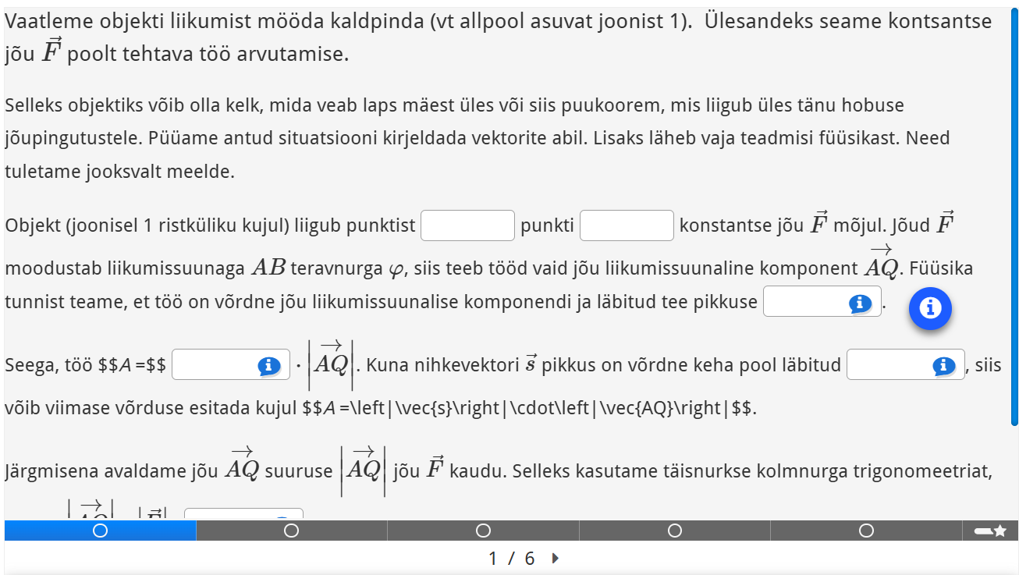Select the fourth slide segment in progress bar

675,531
